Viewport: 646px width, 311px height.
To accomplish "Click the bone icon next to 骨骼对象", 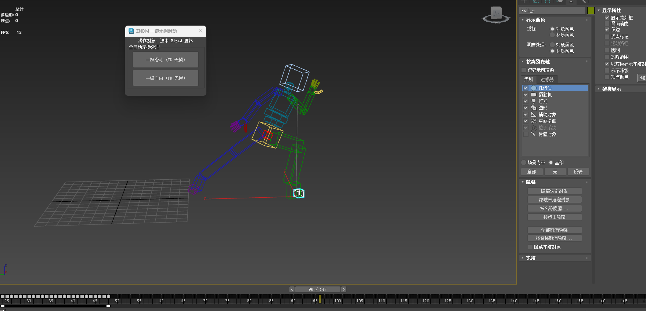I will [x=534, y=134].
